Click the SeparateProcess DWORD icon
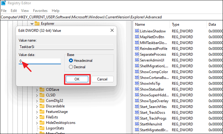Screen dimensions: 223x134 (137, 54)
